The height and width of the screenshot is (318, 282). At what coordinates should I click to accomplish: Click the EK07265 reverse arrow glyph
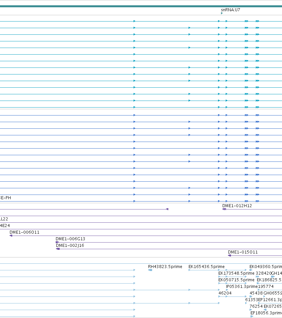[265, 310]
